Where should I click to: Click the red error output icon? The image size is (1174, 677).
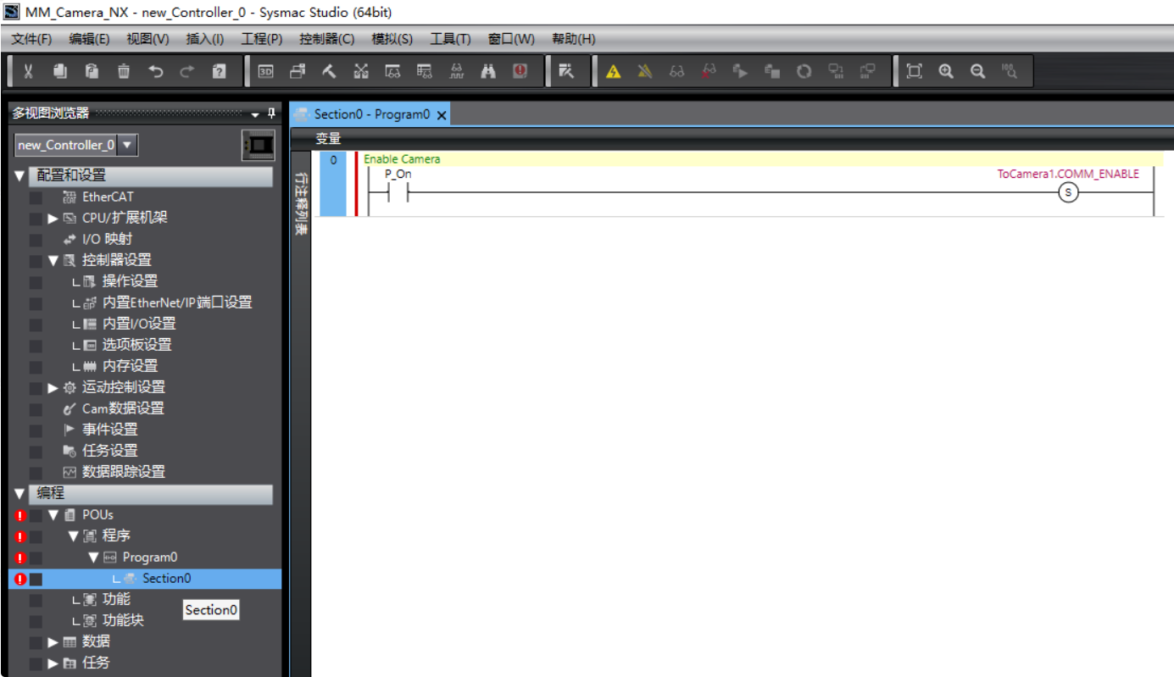[520, 71]
